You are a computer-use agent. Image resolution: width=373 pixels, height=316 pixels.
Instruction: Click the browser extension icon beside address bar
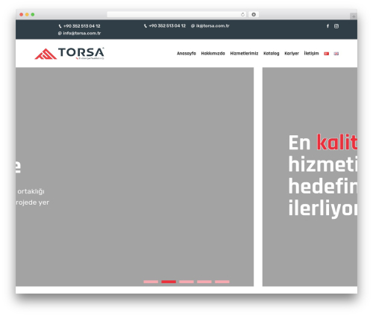[x=254, y=14]
